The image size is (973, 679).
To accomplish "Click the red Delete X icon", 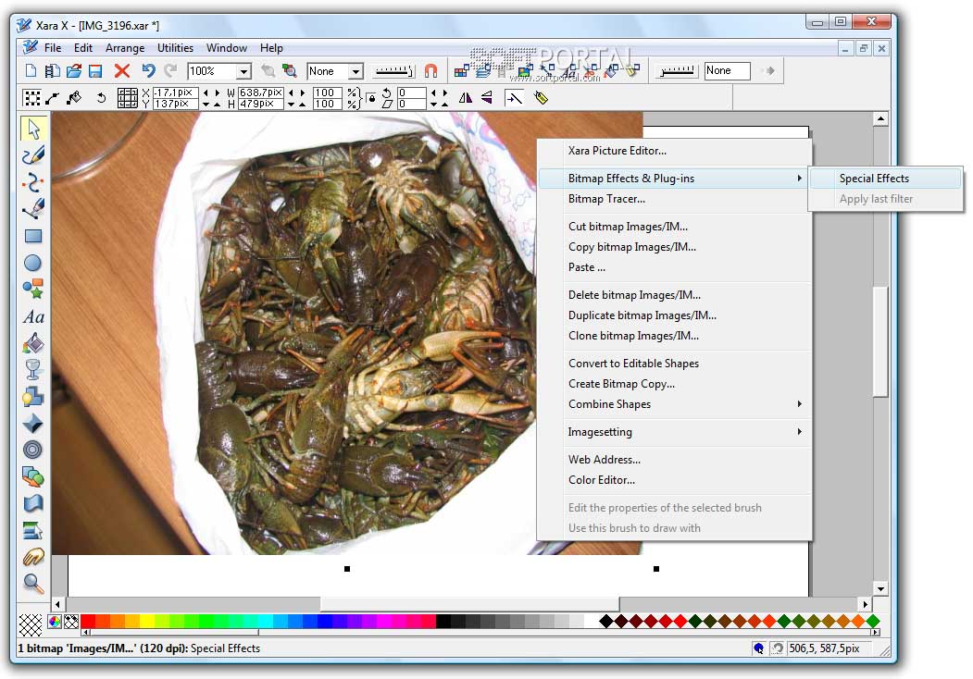I will coord(121,71).
